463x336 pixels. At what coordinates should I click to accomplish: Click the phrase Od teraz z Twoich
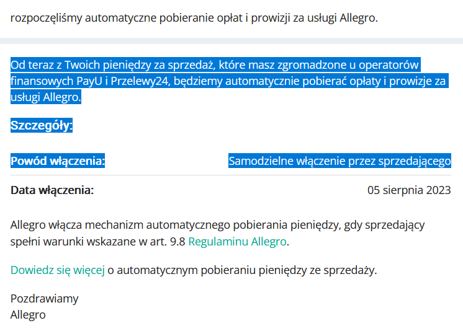coord(55,65)
